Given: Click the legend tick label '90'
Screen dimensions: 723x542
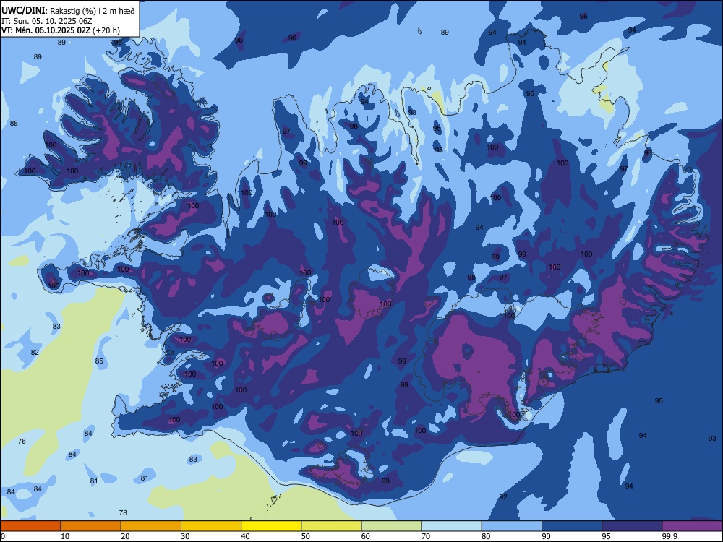Looking at the screenshot, I should pos(546,536).
